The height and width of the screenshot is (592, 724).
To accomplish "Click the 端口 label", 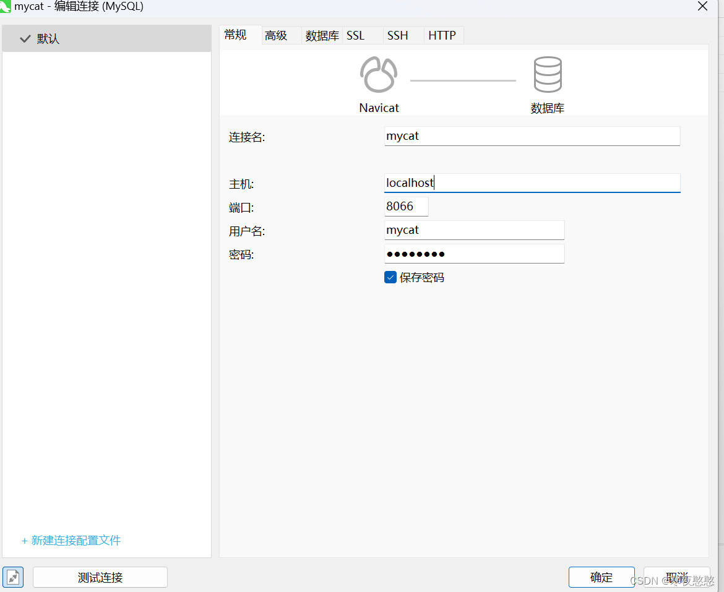I will (x=241, y=208).
